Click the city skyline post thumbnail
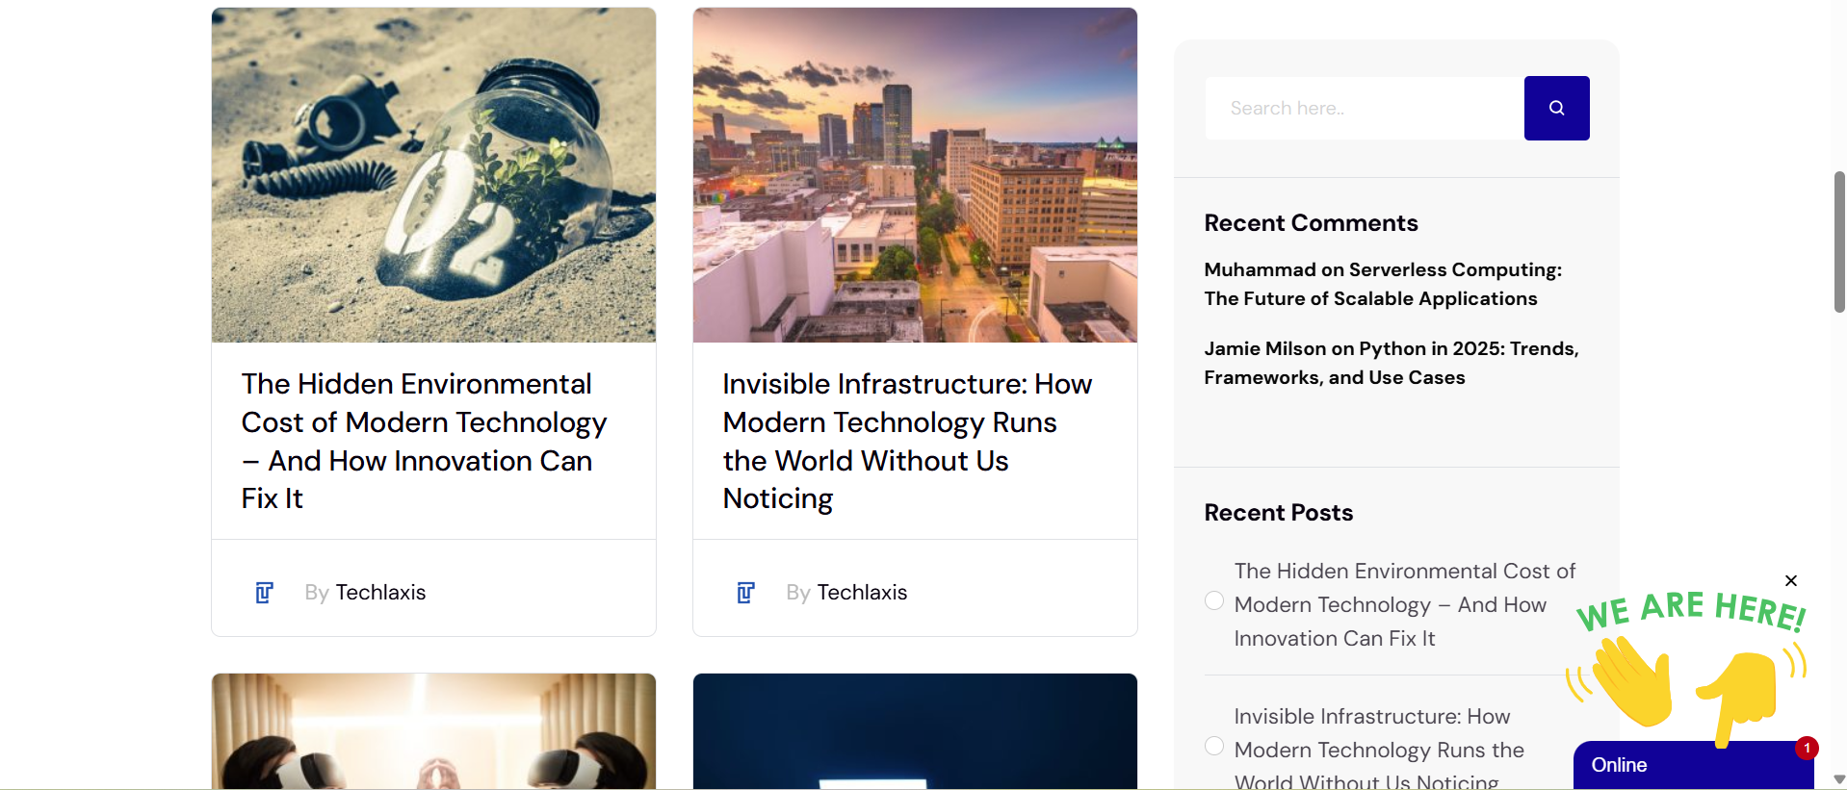 click(915, 175)
